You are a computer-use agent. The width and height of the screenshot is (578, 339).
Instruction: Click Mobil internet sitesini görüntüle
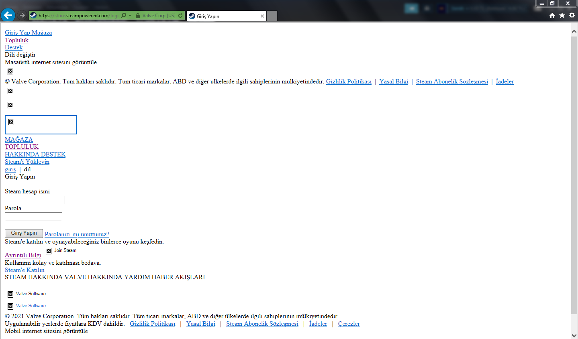[x=46, y=331]
